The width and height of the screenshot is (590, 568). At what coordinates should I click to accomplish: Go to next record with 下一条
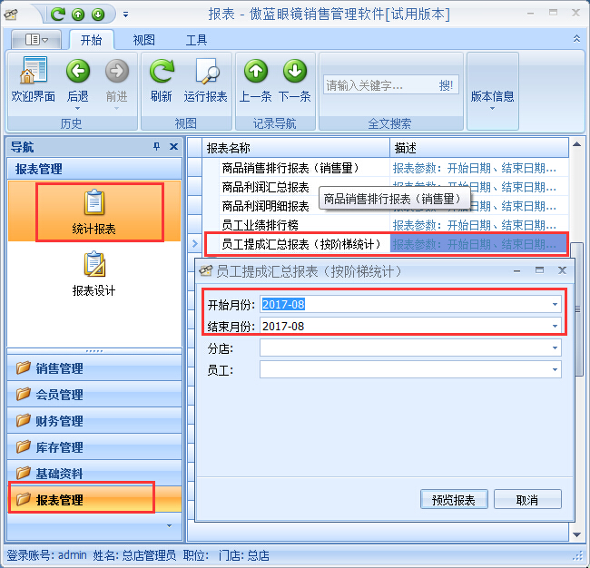295,71
